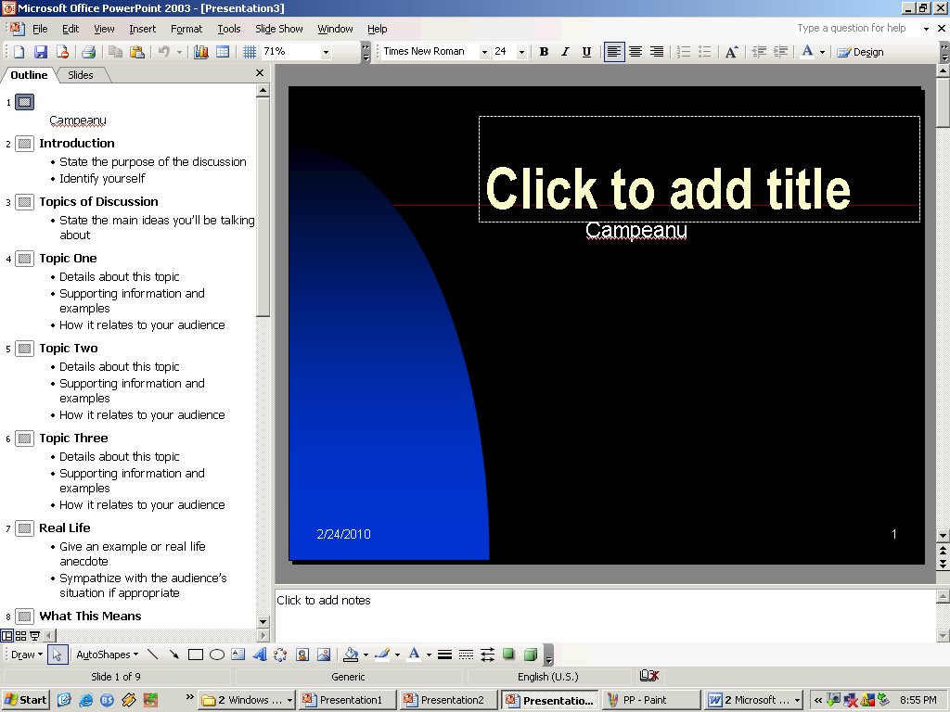Open the font name dropdown
This screenshot has width=950, height=712.
pyautogui.click(x=484, y=52)
